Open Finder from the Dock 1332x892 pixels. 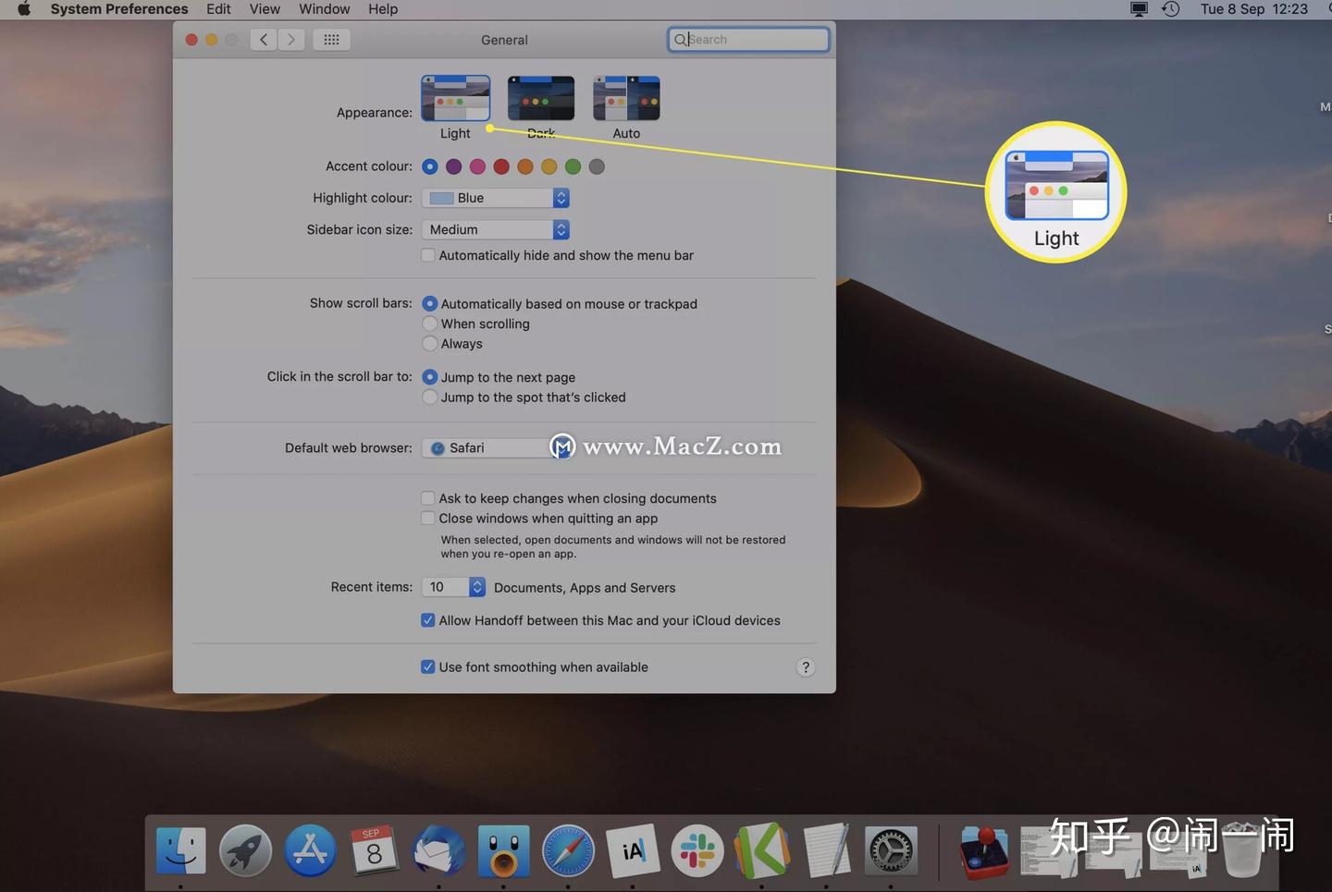pos(180,850)
